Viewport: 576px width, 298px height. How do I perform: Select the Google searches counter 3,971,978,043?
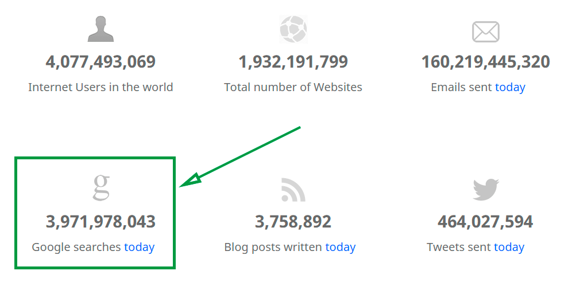click(100, 222)
